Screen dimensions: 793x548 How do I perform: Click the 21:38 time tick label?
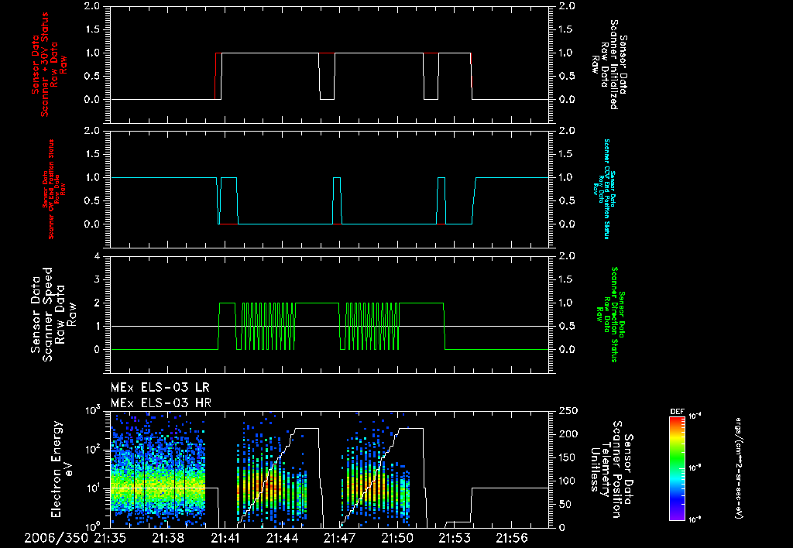coord(167,538)
